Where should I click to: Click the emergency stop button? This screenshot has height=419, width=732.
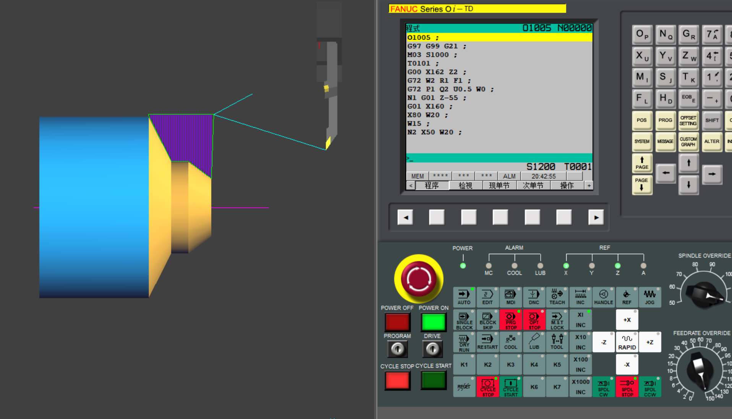[419, 279]
